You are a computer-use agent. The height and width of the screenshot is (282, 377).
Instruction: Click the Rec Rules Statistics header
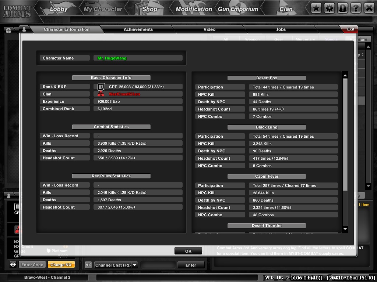click(x=111, y=176)
